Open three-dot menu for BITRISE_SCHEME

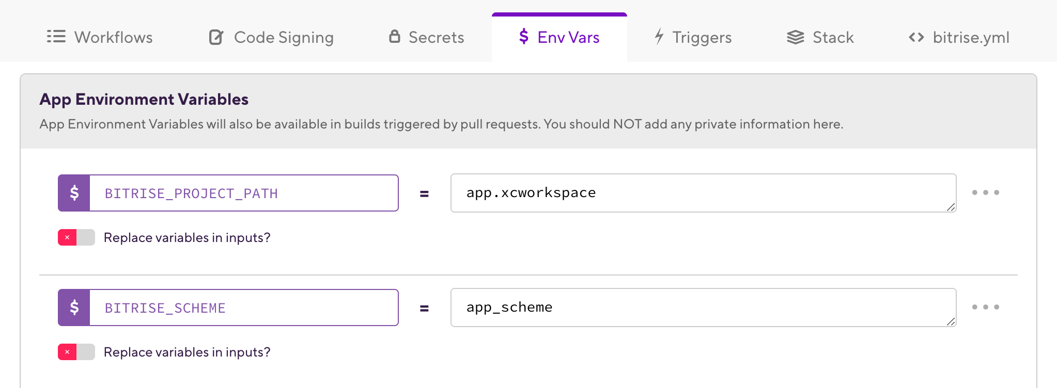(986, 307)
